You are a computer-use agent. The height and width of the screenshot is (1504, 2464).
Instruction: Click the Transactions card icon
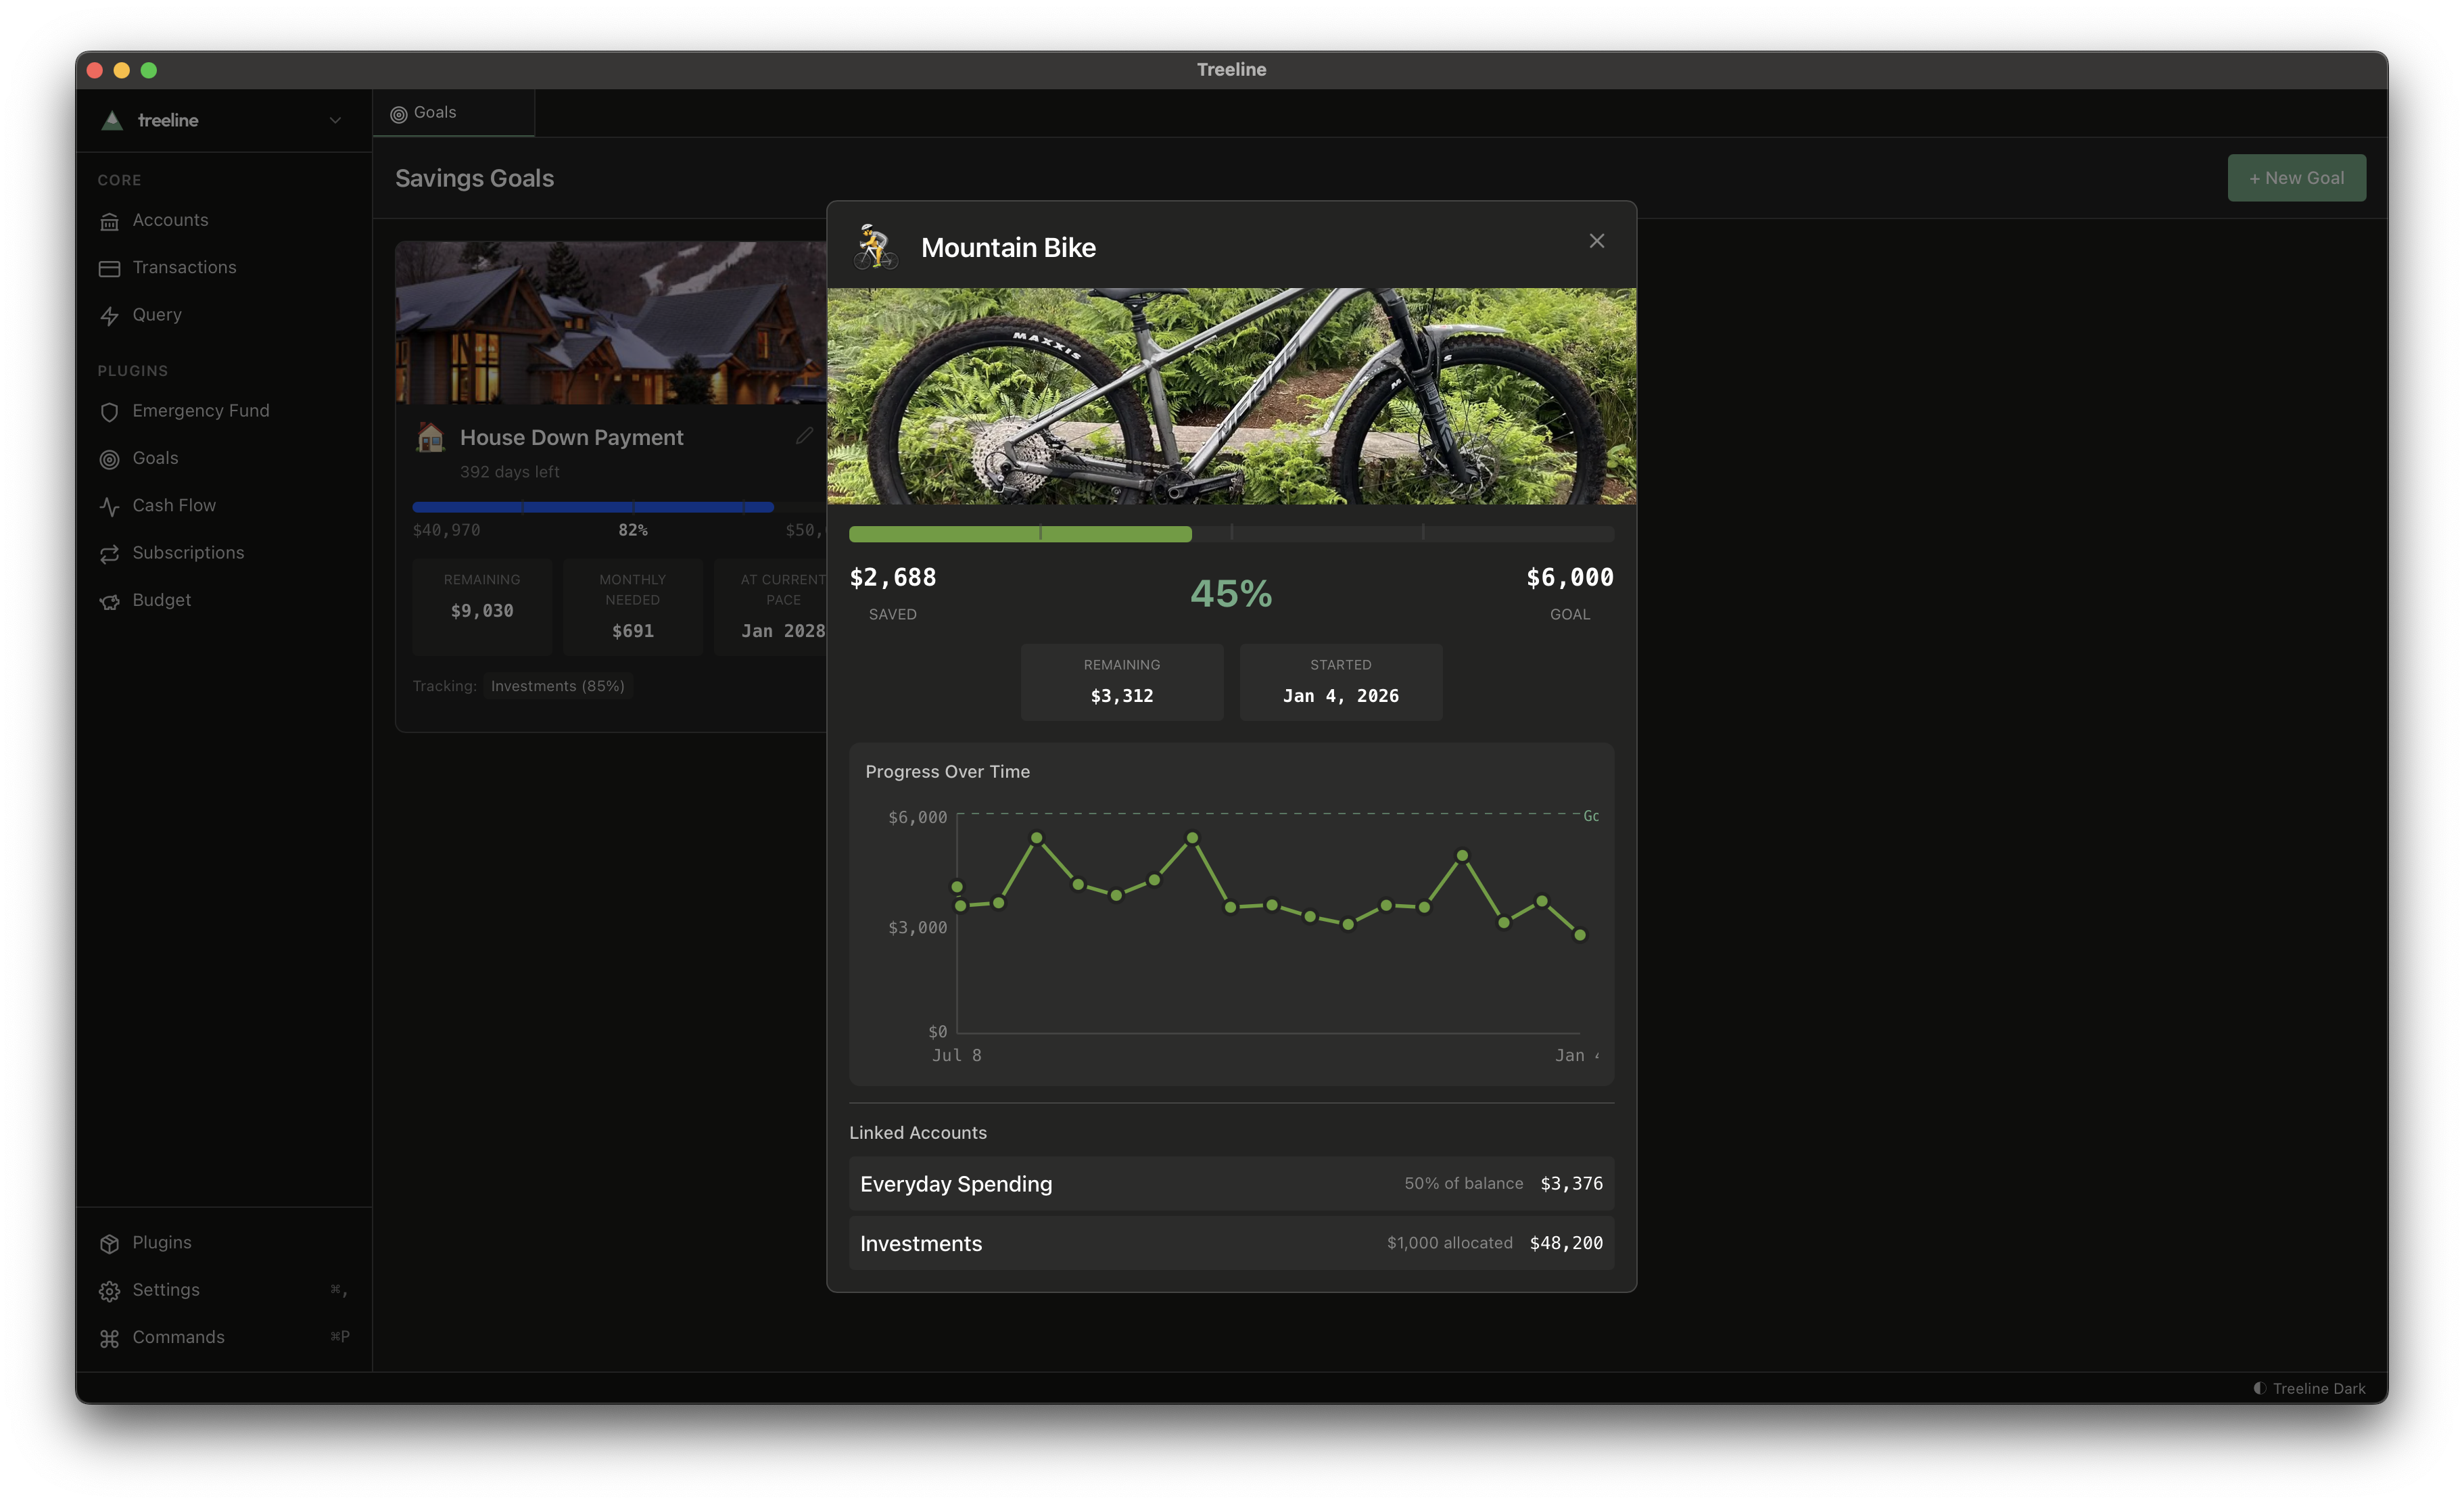pyautogui.click(x=109, y=268)
